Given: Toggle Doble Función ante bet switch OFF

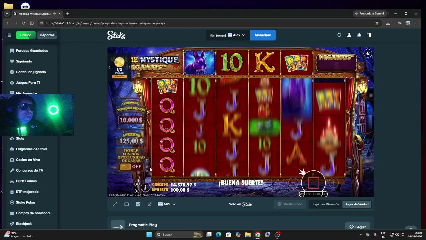Looking at the screenshot, I should [130, 167].
